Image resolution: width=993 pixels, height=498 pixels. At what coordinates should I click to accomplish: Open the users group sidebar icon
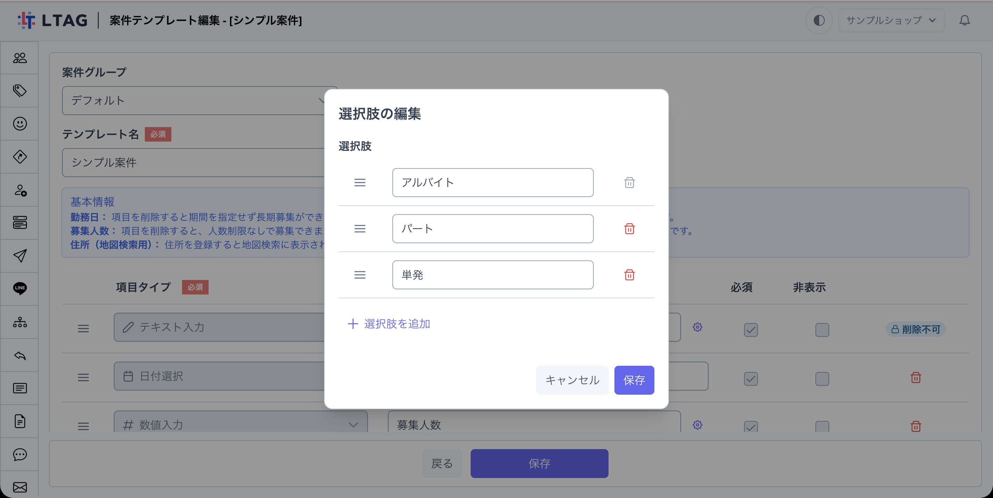(20, 58)
